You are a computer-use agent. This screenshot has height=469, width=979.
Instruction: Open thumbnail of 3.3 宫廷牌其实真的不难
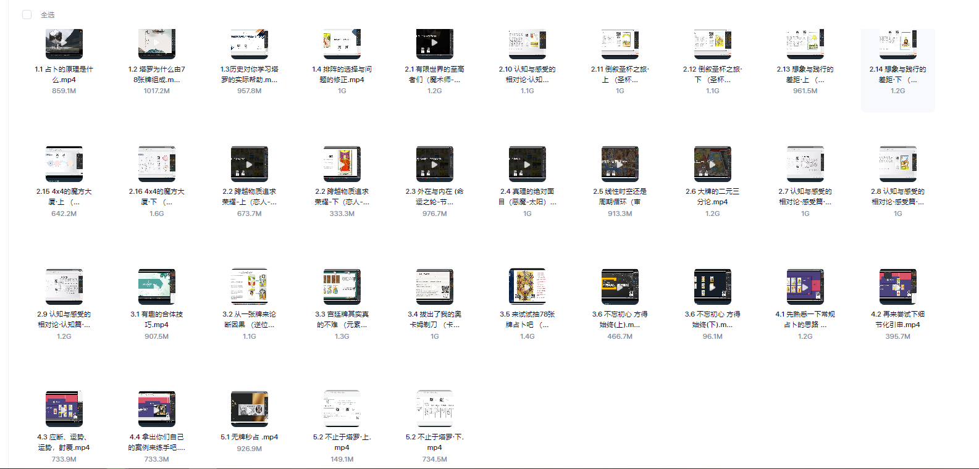click(x=342, y=287)
